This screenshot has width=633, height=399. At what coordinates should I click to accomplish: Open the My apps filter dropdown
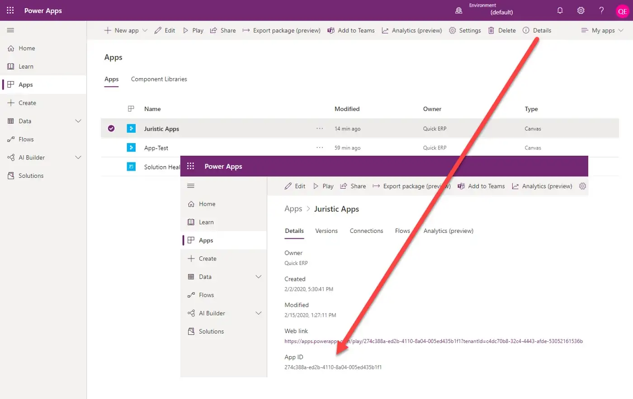point(602,30)
